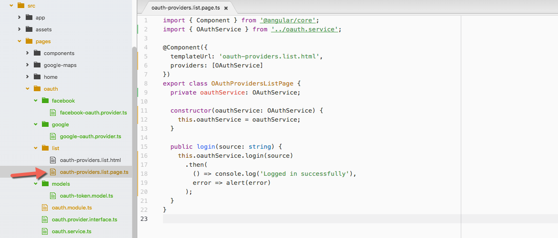
Task: Click the oauth folder icon
Action: [37, 89]
